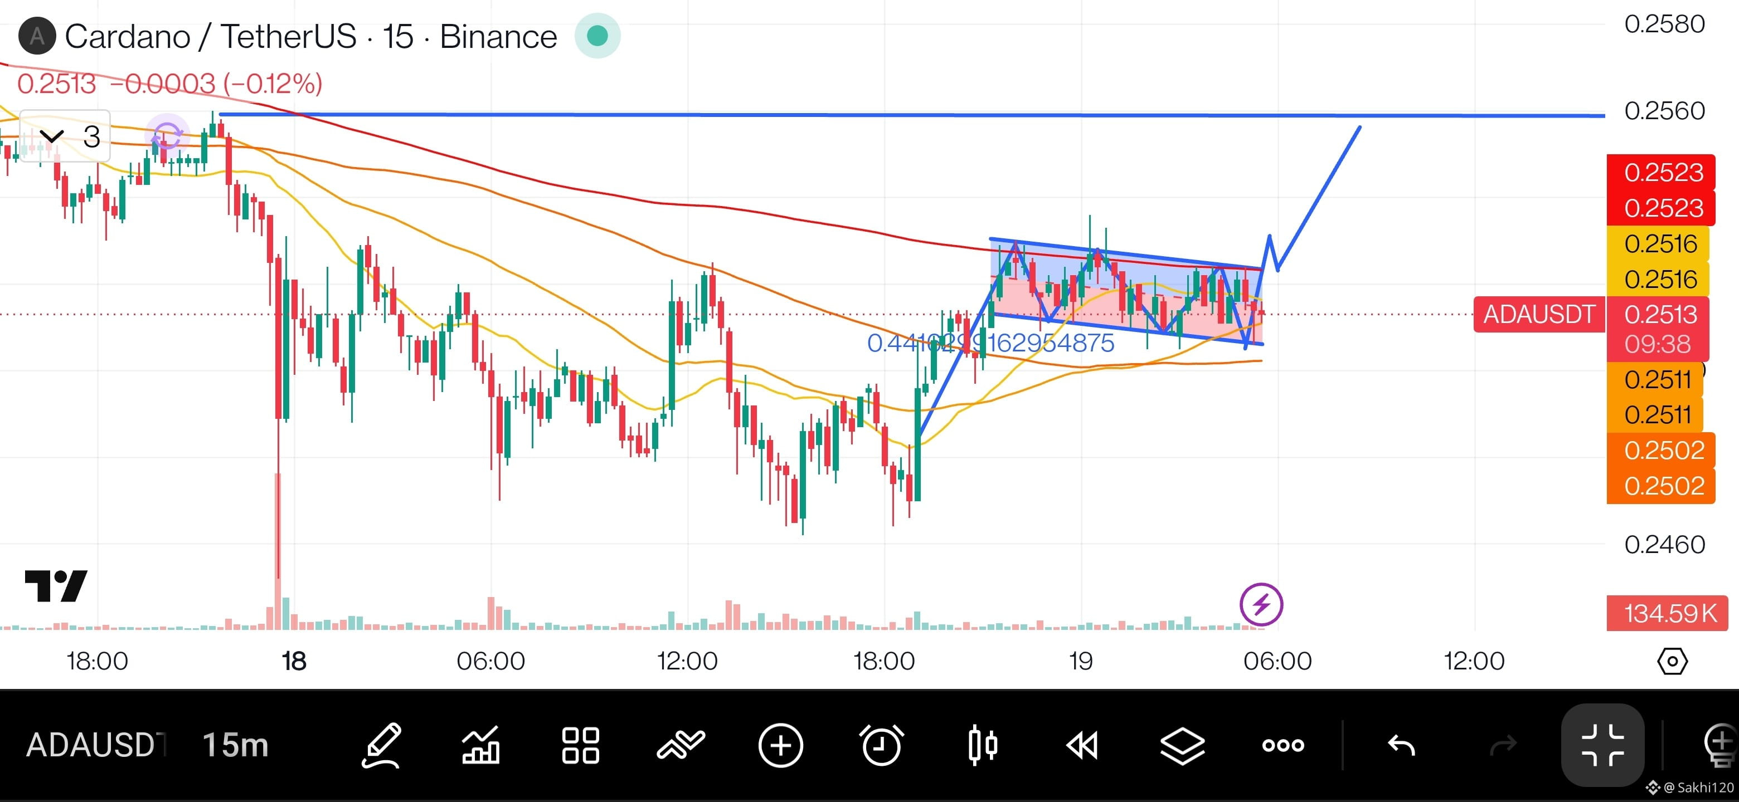Screen dimensions: 1739x802
Task: Open the ADAUSDT symbol search
Action: coord(96,745)
